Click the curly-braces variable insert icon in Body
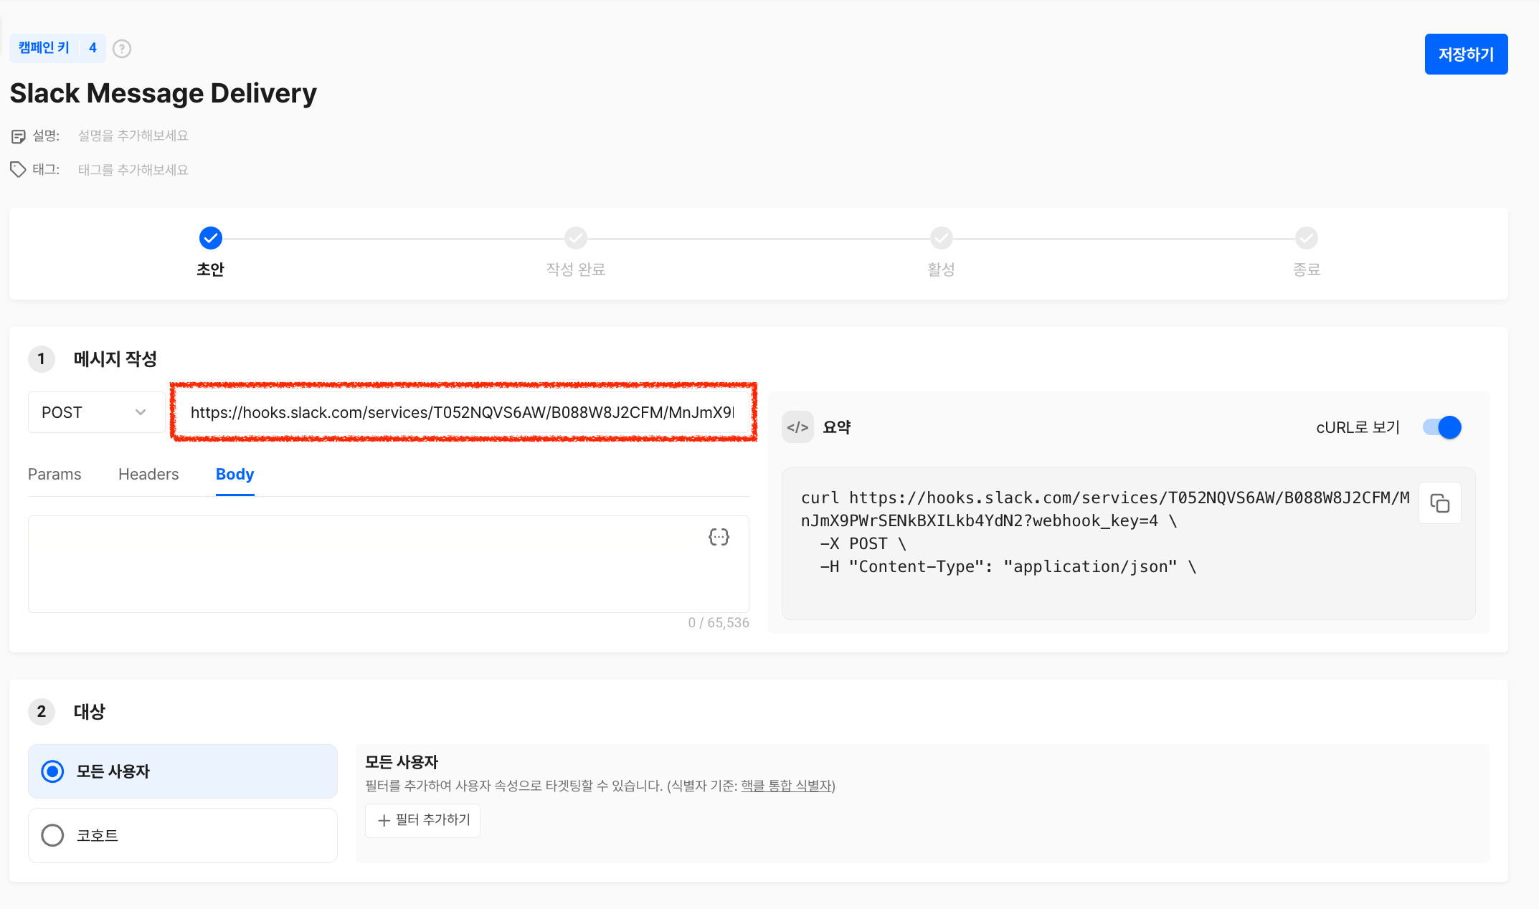Viewport: 1539px width, 909px height. click(x=719, y=537)
